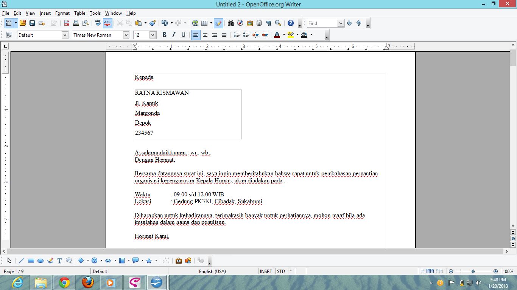The width and height of the screenshot is (517, 290).
Task: Activate the Format Paintbrush
Action: coord(153,23)
